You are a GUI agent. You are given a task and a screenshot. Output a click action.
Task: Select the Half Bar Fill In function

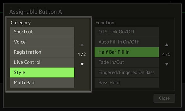127,52
